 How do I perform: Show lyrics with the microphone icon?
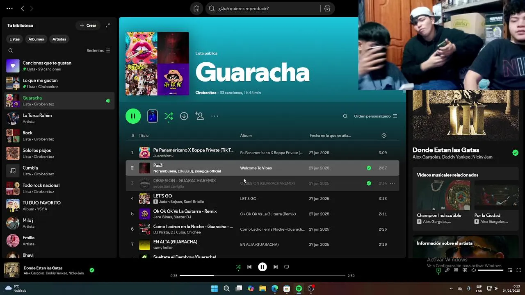click(x=447, y=270)
